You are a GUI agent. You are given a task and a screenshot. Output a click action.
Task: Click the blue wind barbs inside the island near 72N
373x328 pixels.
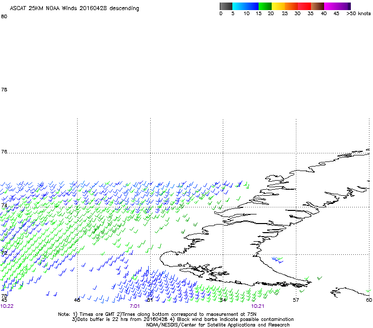[278, 260]
